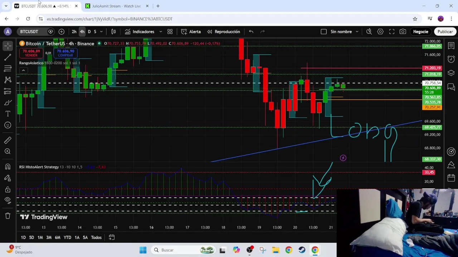This screenshot has width=458, height=257.
Task: Select the 1M date range
Action: [40, 238]
